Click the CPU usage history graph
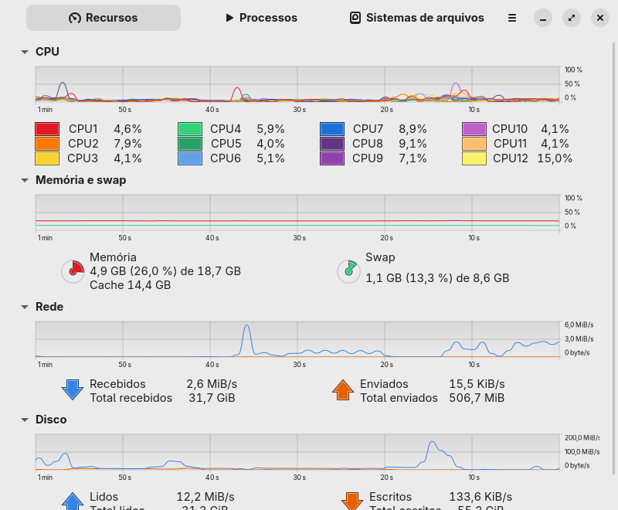The image size is (618, 510). click(297, 84)
